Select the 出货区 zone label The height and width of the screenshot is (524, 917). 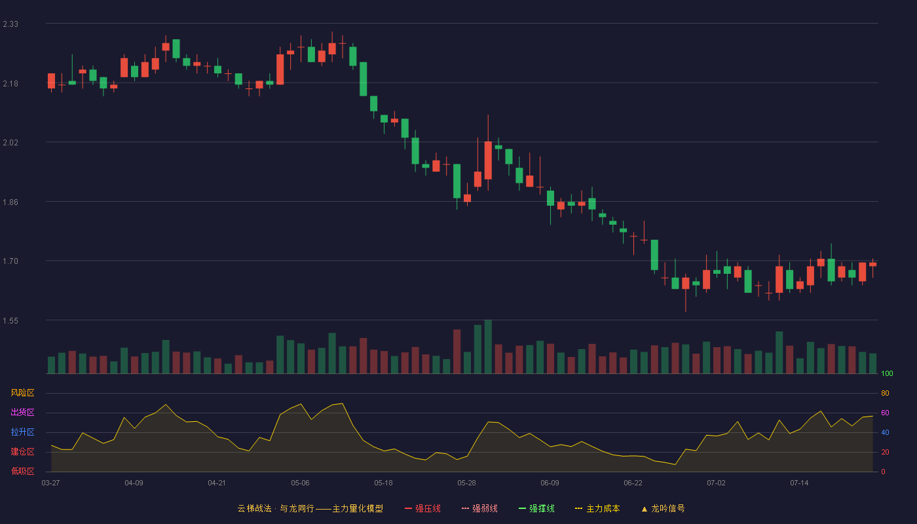pos(22,413)
